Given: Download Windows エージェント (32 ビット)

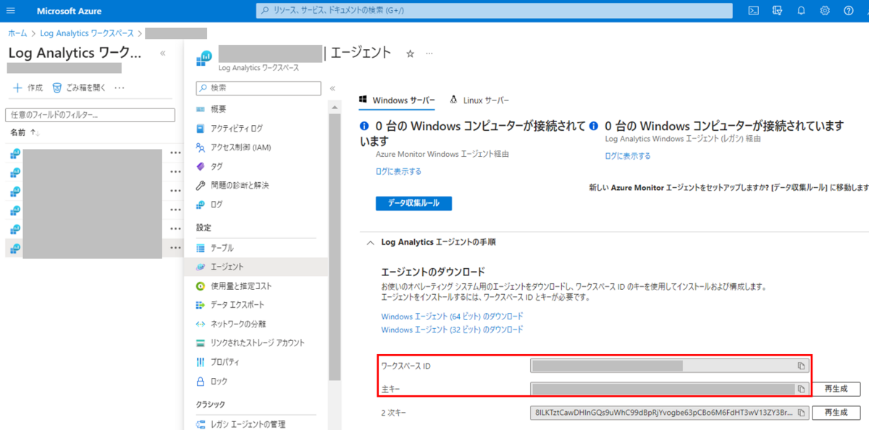Looking at the screenshot, I should pos(452,330).
